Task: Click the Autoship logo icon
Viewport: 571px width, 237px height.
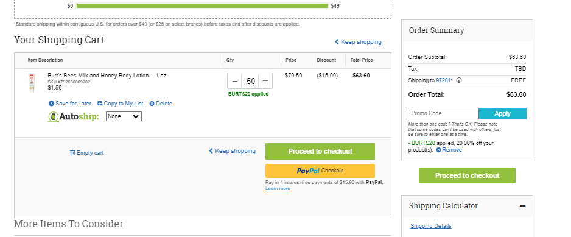Action: [x=54, y=117]
